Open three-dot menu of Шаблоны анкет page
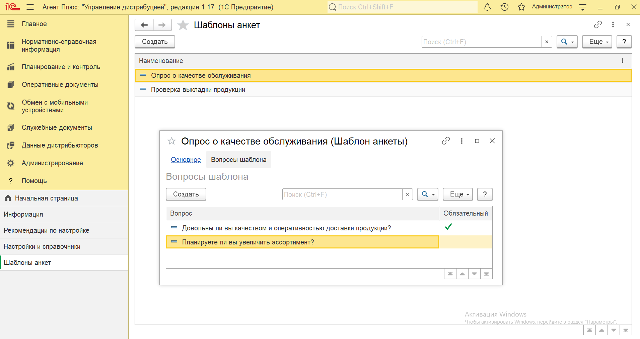 (x=613, y=24)
